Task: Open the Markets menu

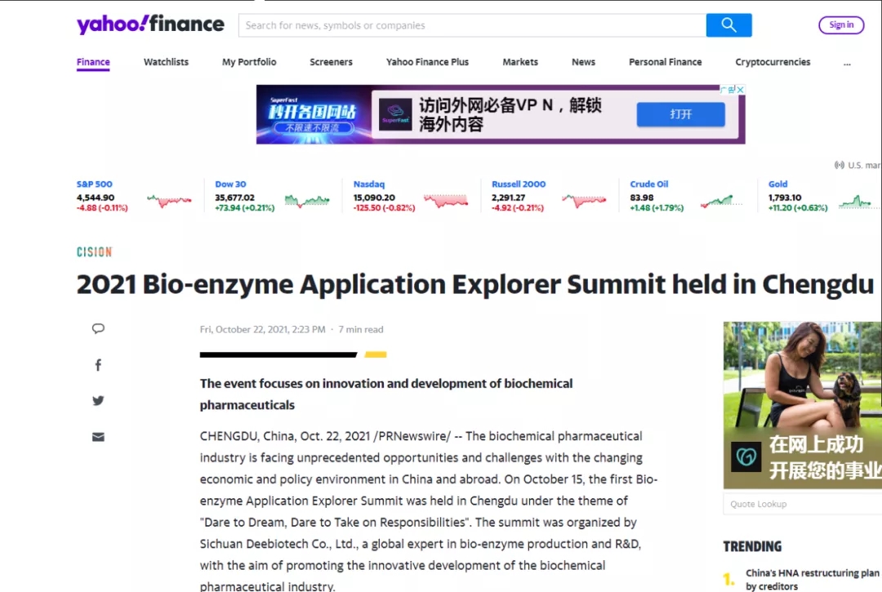Action: coord(520,62)
